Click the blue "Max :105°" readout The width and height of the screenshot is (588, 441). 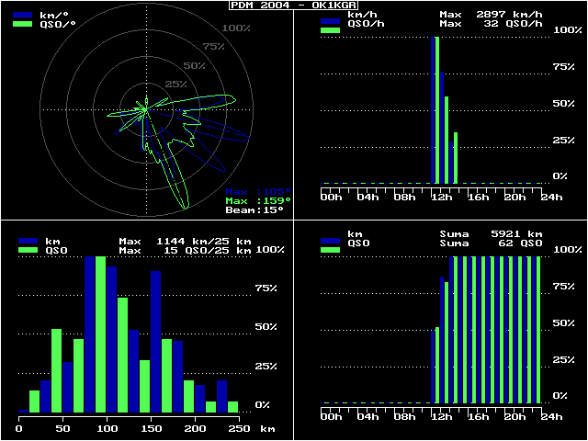point(258,192)
